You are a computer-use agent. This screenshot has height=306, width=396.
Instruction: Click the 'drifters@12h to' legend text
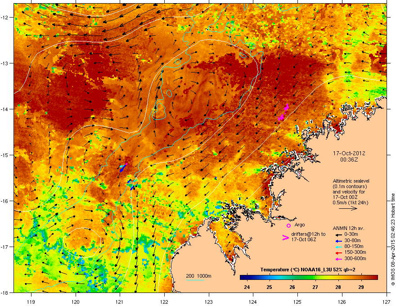click(x=308, y=234)
